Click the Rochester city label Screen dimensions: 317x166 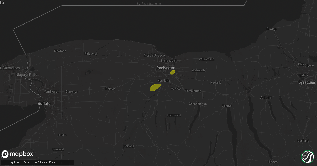click(165, 68)
